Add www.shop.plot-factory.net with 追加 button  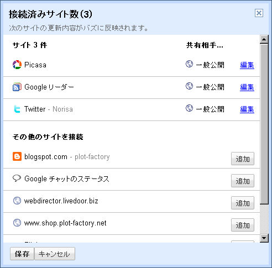click(x=243, y=225)
